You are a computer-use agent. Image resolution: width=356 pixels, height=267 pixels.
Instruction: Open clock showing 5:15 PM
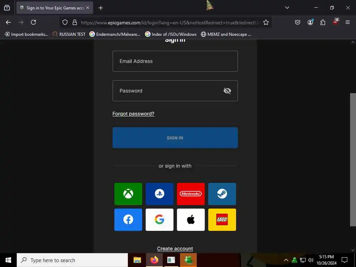coord(326,260)
